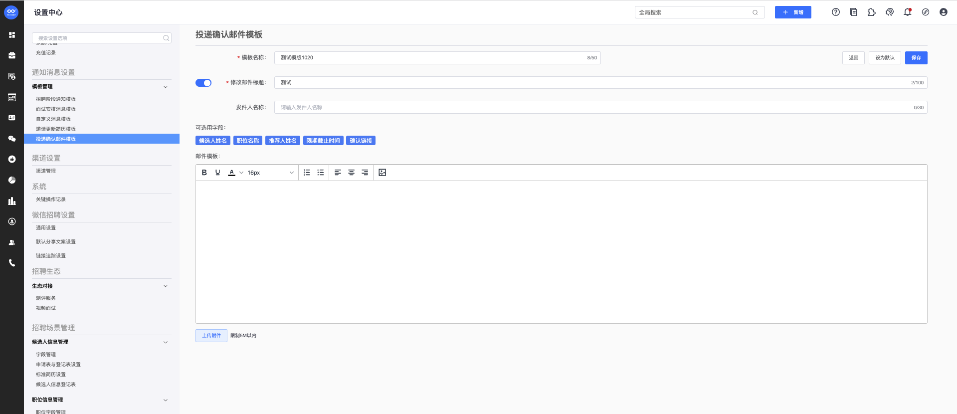Open the briefcase jobs icon in left rail
This screenshot has width=957, height=414.
[12, 55]
